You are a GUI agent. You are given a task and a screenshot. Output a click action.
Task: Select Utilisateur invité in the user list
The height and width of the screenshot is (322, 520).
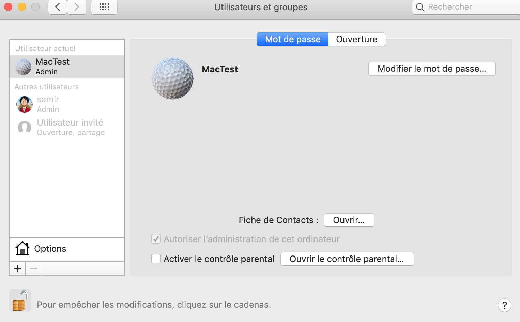click(x=70, y=127)
